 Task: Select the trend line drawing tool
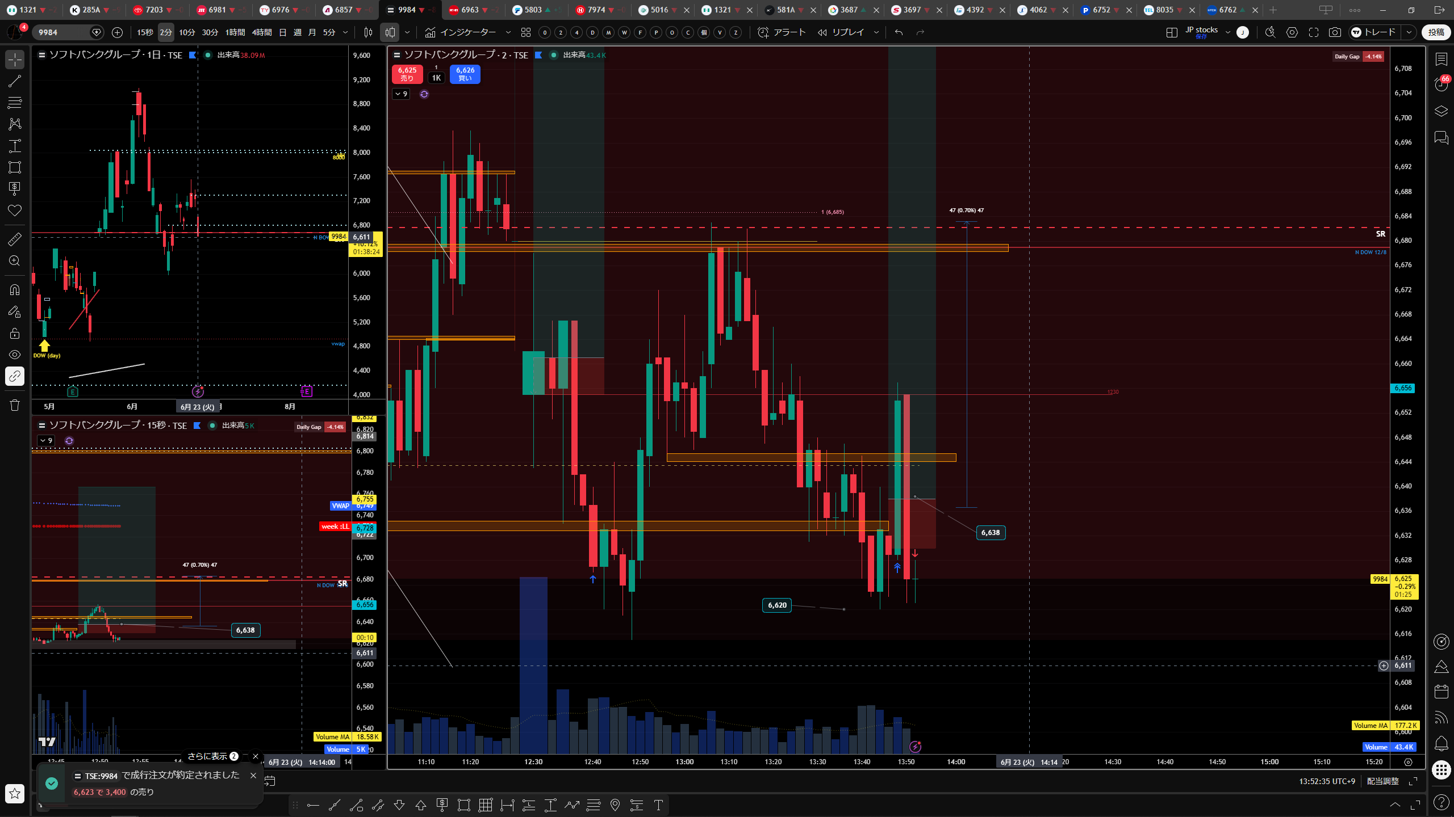click(15, 81)
